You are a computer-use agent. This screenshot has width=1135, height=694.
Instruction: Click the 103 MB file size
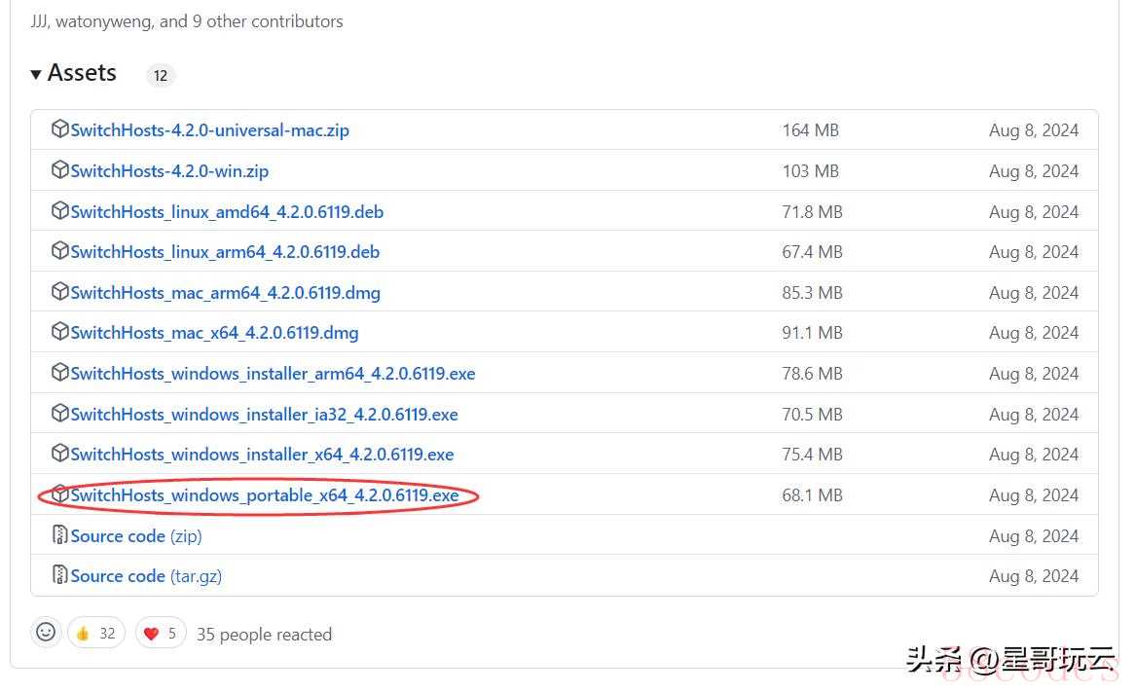tap(811, 170)
